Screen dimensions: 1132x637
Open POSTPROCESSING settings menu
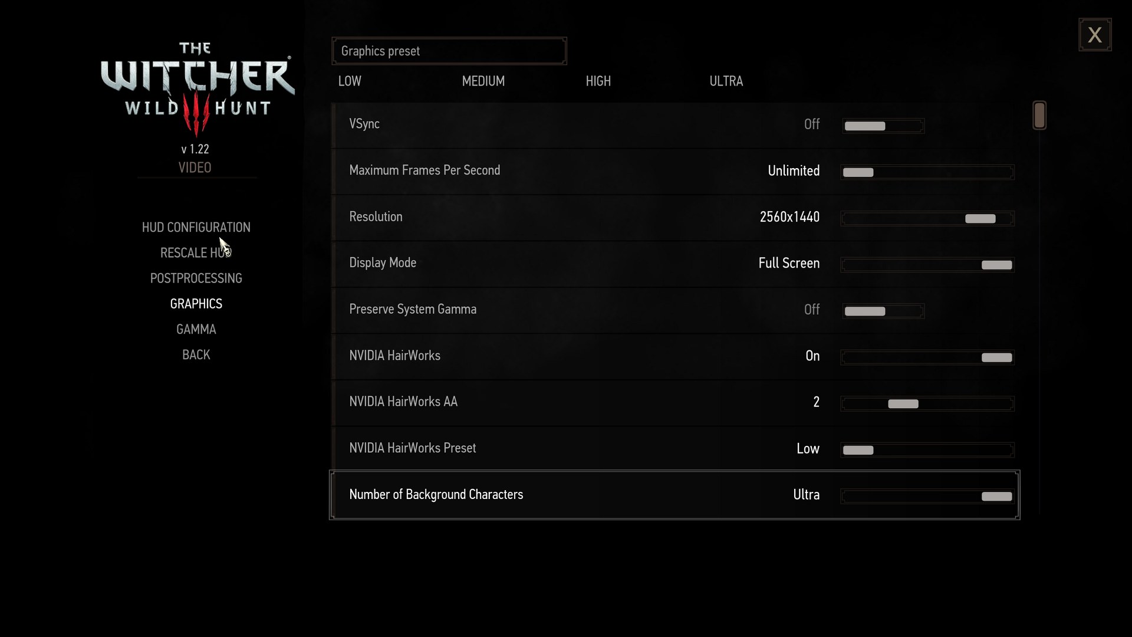pos(196,278)
